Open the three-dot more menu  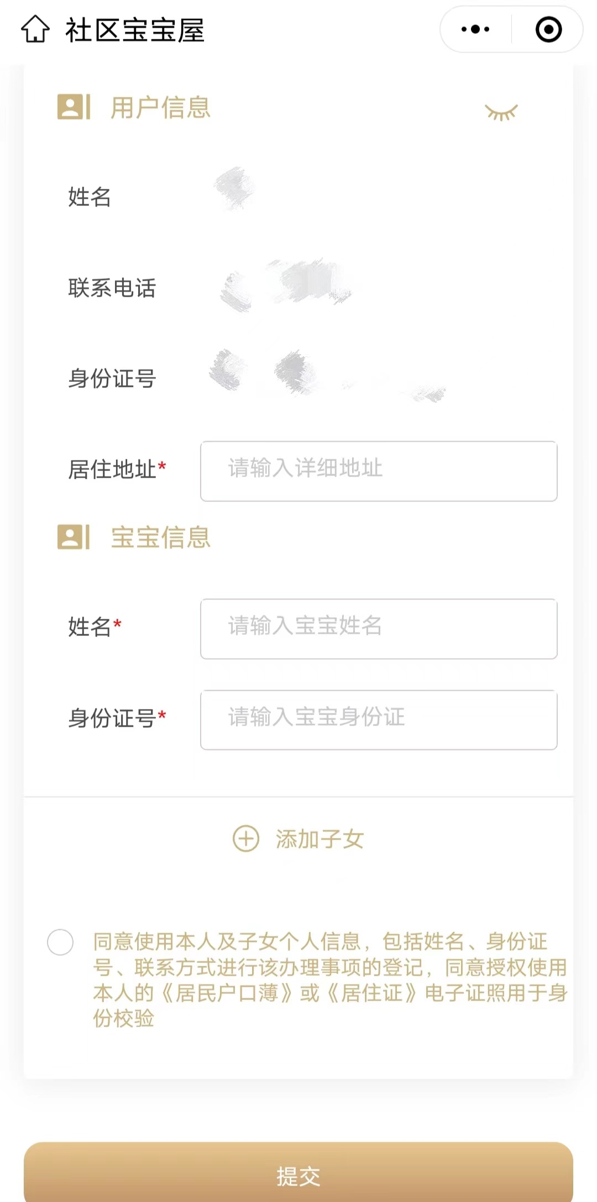click(x=475, y=29)
